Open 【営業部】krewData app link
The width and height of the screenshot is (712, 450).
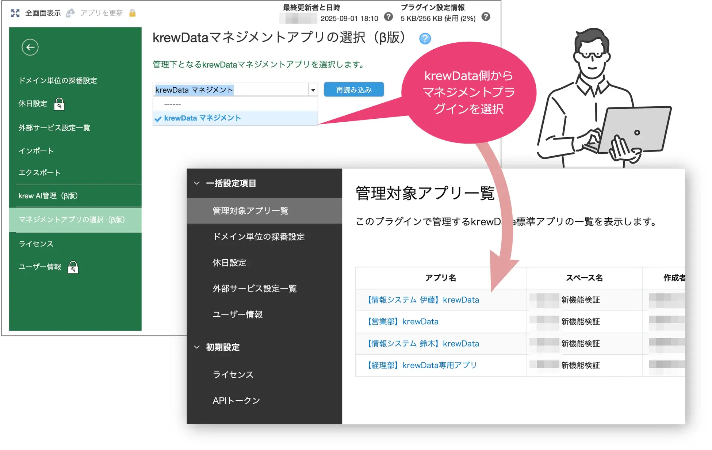(403, 322)
